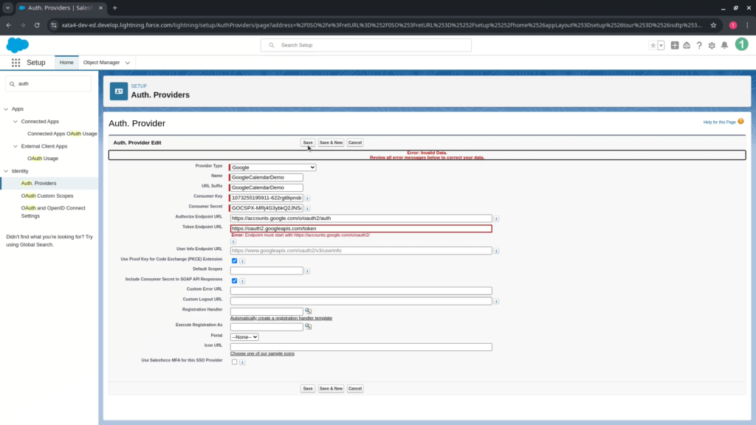Click the Default Scopes info icon

[307, 272]
